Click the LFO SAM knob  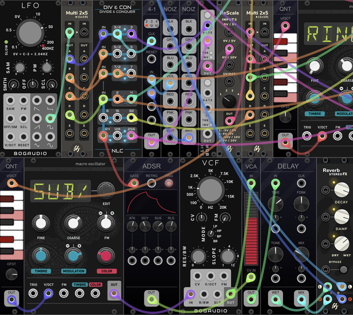click(x=20, y=67)
